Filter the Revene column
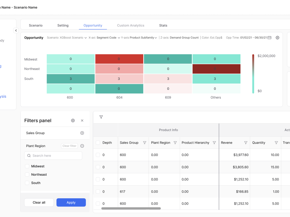 (x=246, y=143)
